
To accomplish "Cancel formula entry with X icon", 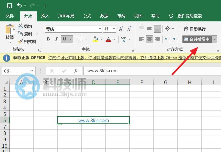I will click(x=52, y=71).
